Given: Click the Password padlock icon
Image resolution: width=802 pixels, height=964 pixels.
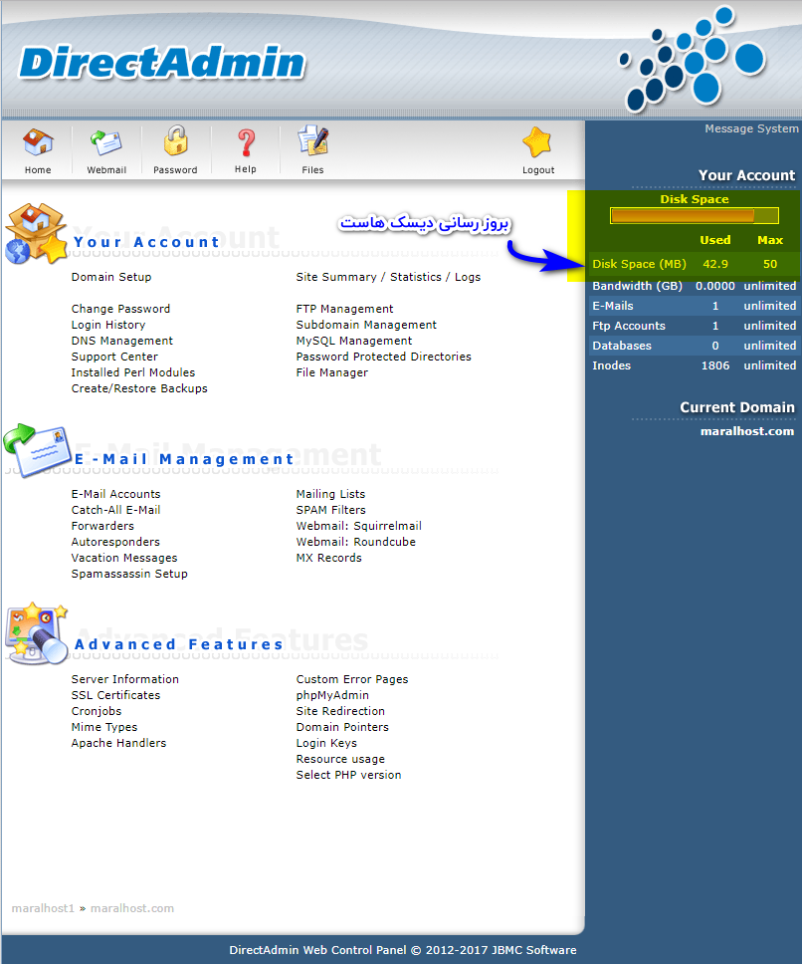Looking at the screenshot, I should [176, 140].
